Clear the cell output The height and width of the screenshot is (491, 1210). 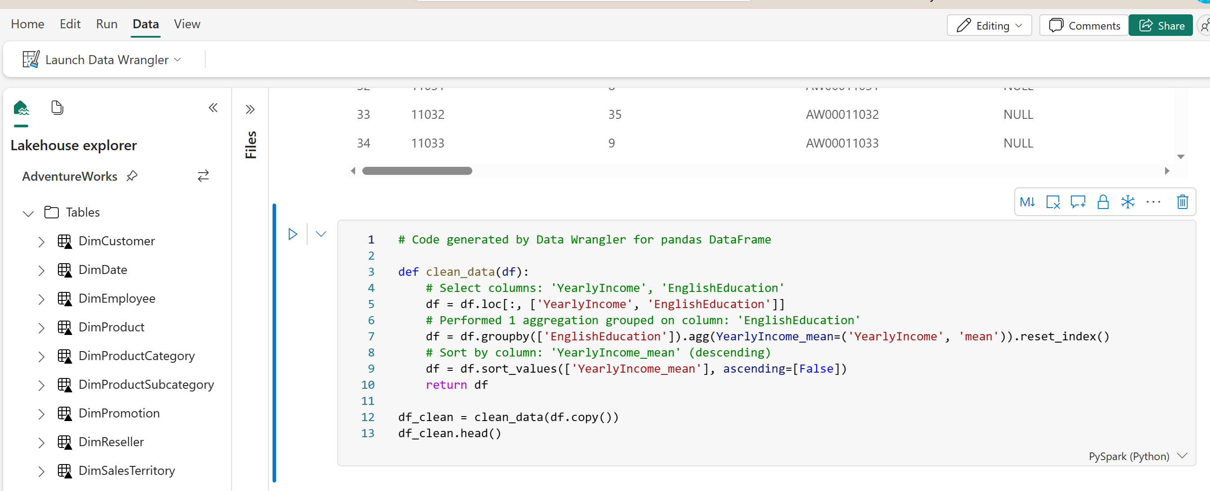click(1053, 202)
